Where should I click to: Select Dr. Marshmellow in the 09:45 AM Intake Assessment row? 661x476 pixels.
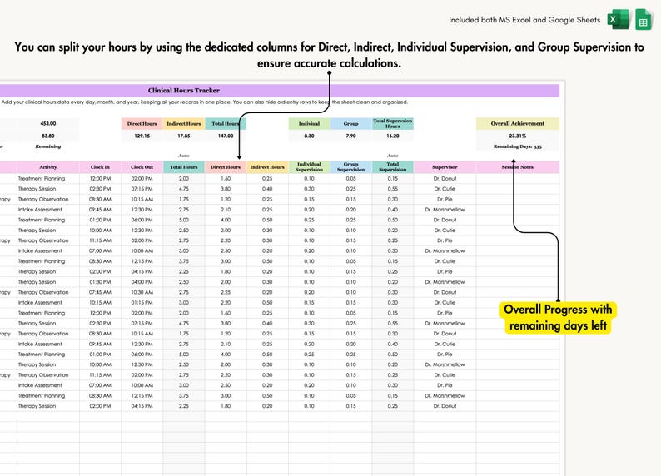click(x=445, y=210)
